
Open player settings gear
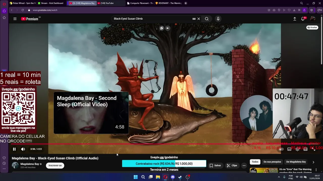tap(298, 149)
